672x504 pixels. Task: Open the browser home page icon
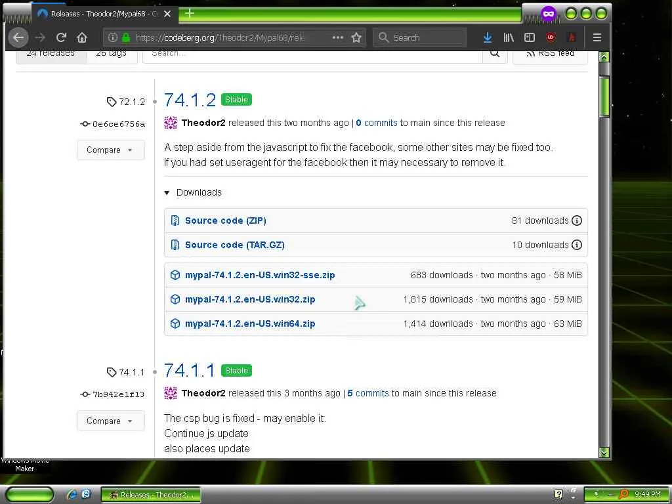click(82, 37)
